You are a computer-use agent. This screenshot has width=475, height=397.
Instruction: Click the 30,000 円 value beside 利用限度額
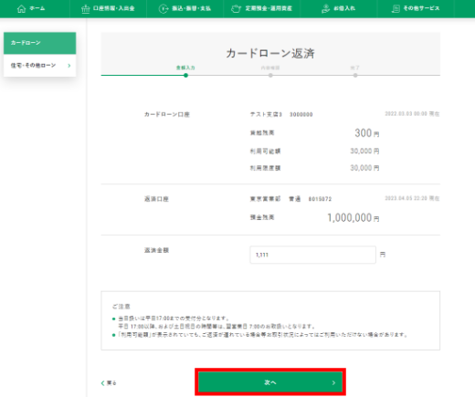(x=364, y=168)
